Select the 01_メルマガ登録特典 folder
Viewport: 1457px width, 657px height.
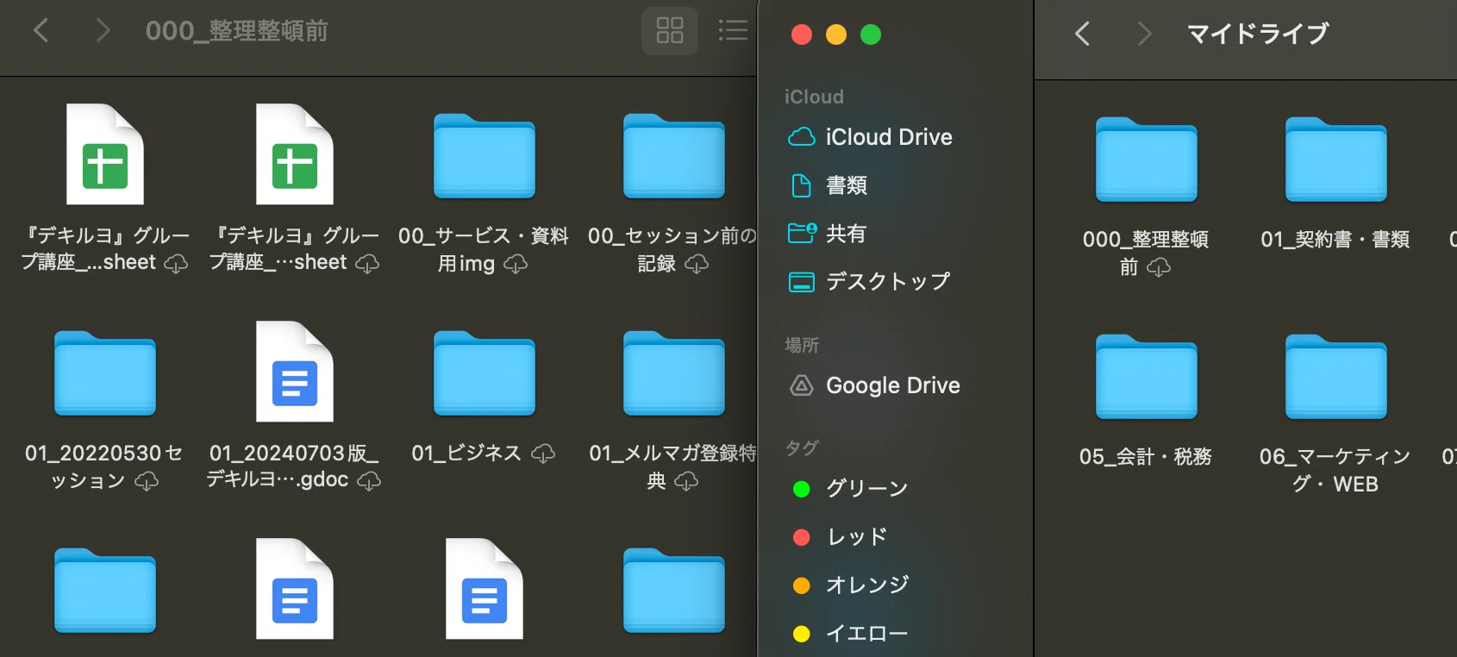pyautogui.click(x=674, y=373)
